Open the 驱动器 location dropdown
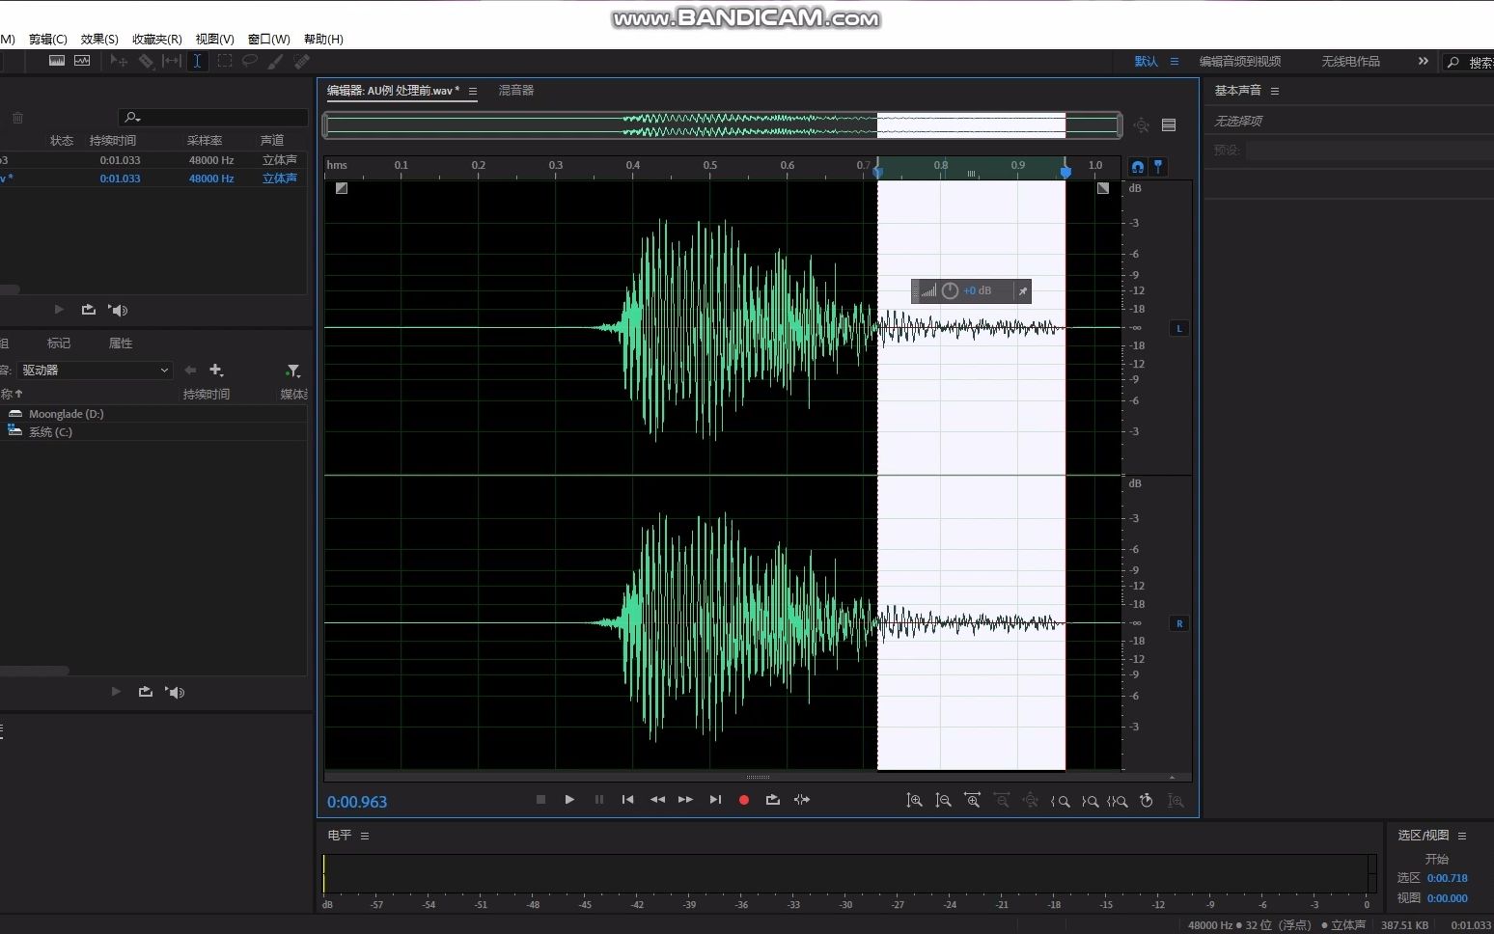 pos(95,371)
